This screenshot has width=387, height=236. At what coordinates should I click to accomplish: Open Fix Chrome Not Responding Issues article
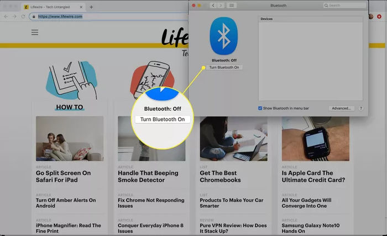click(151, 203)
